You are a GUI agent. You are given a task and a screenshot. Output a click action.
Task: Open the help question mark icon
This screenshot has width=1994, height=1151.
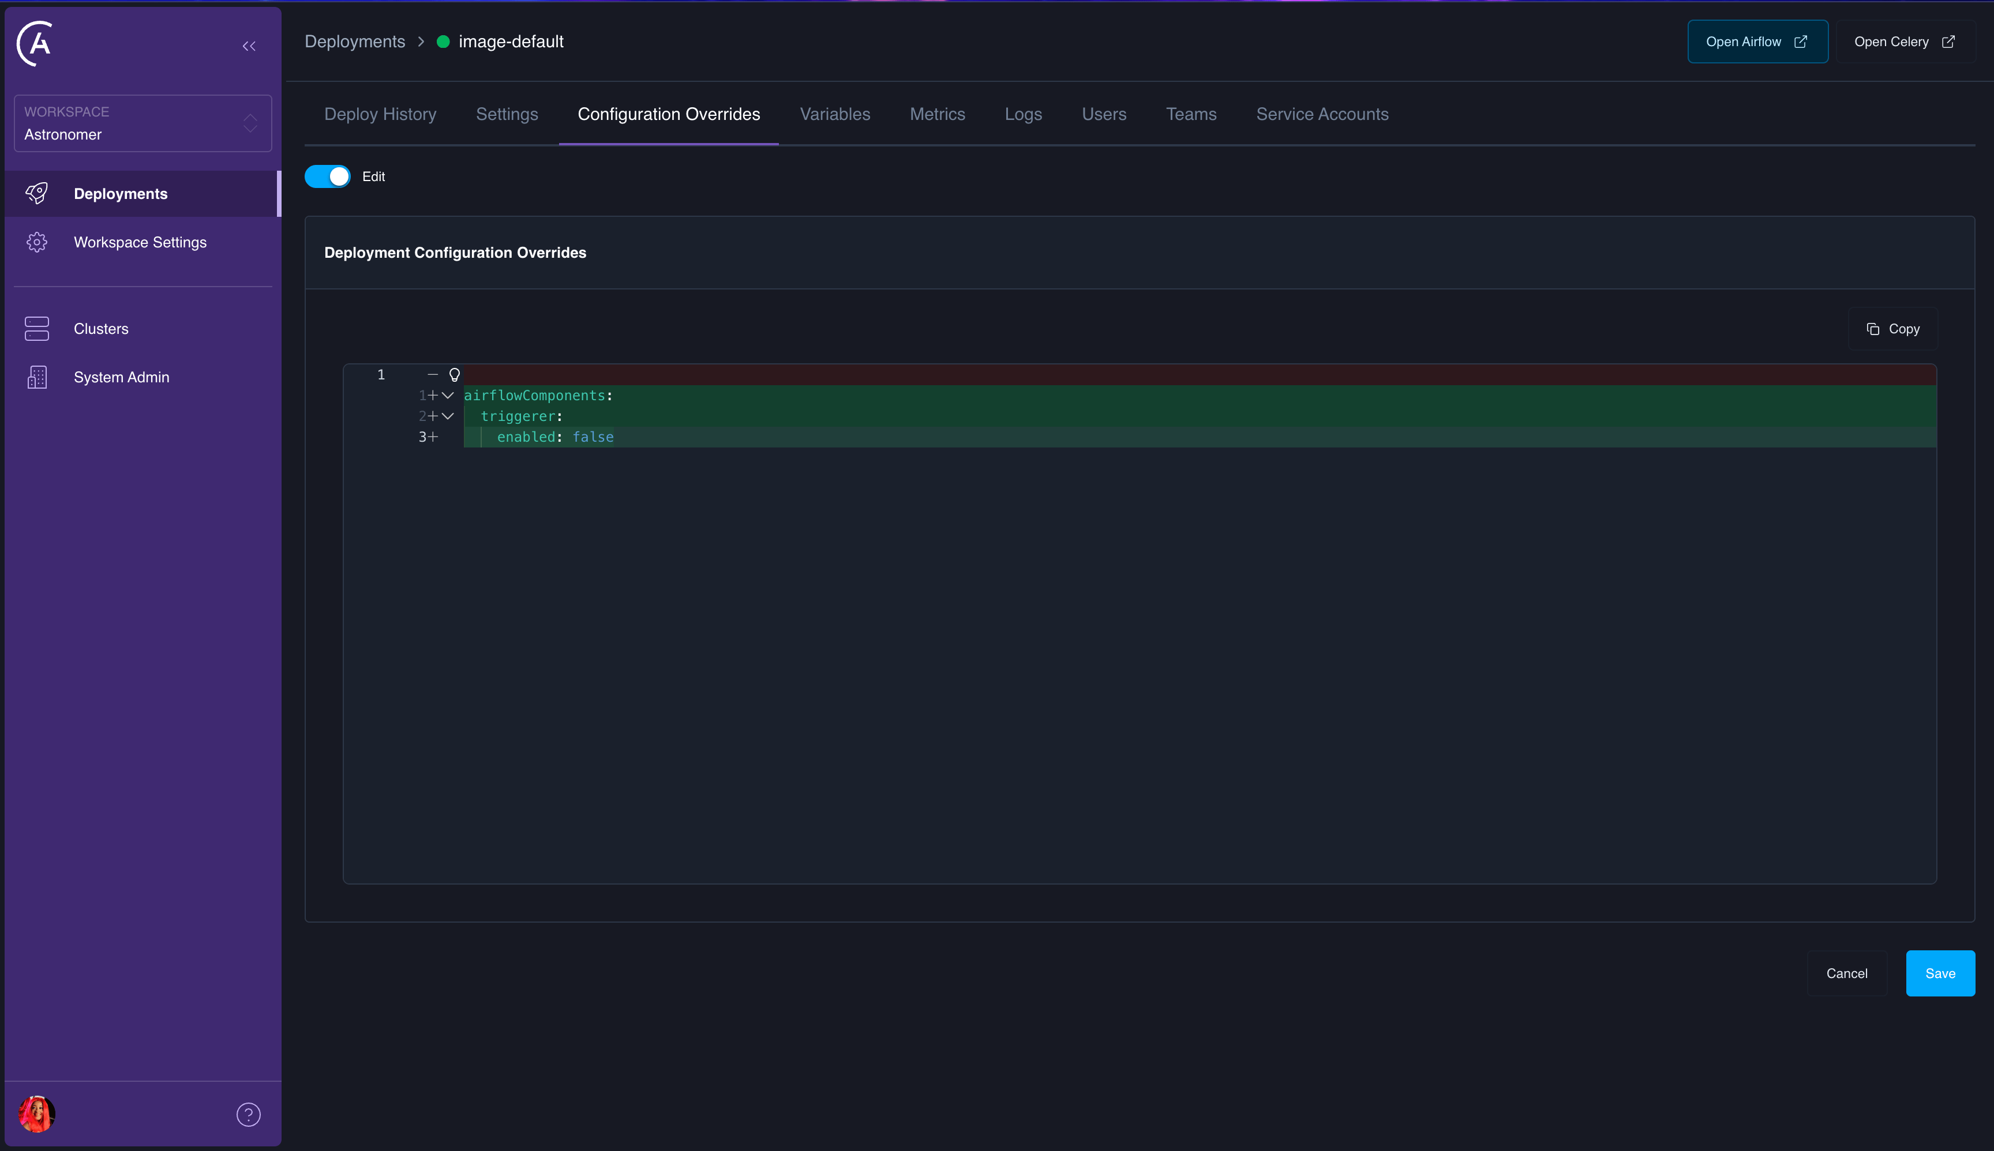248,1115
